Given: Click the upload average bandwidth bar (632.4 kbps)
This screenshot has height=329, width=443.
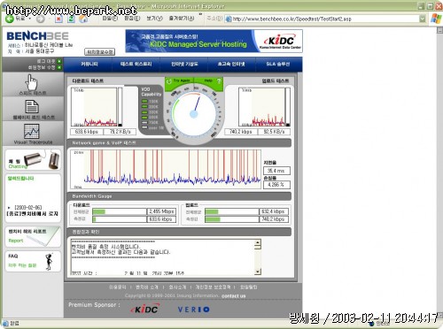Looking at the screenshot, I should click(x=232, y=211).
